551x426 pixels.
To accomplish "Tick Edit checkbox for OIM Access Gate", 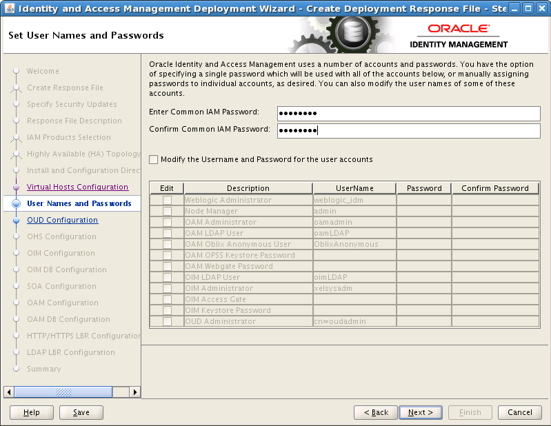I will pyautogui.click(x=167, y=299).
